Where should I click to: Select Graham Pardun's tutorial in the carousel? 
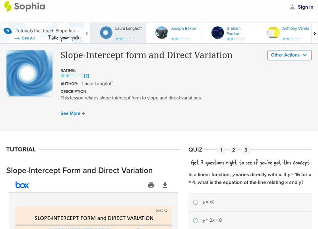pos(229,33)
